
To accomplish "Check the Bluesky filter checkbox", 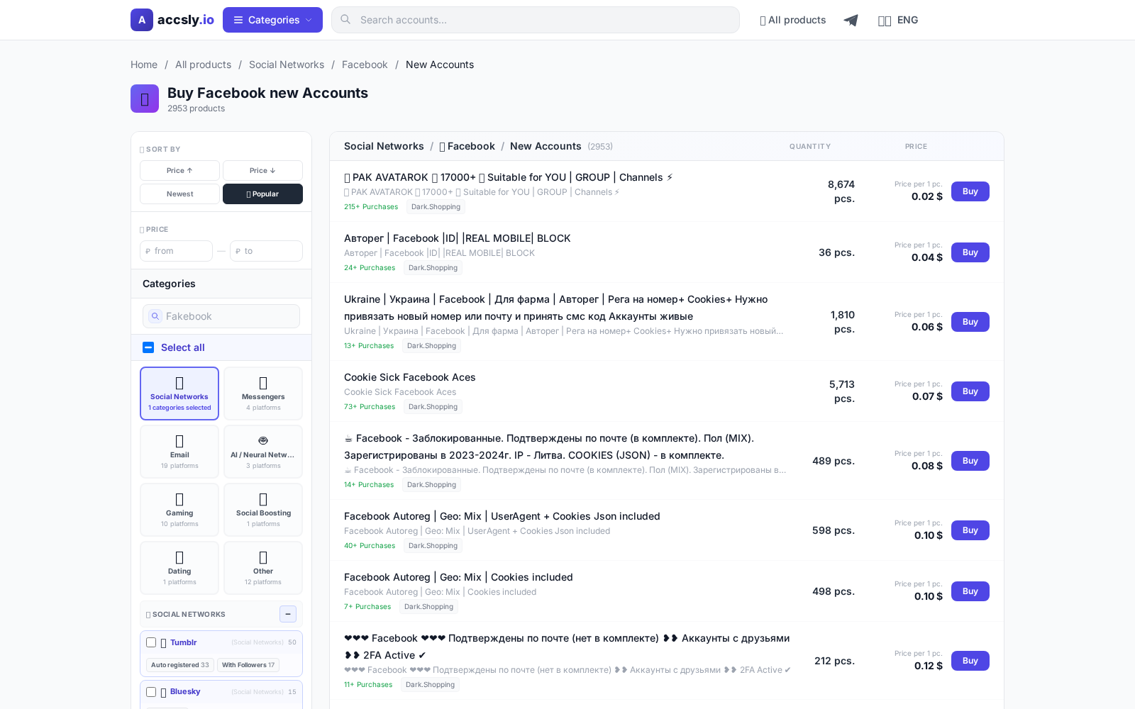I will click(x=151, y=692).
